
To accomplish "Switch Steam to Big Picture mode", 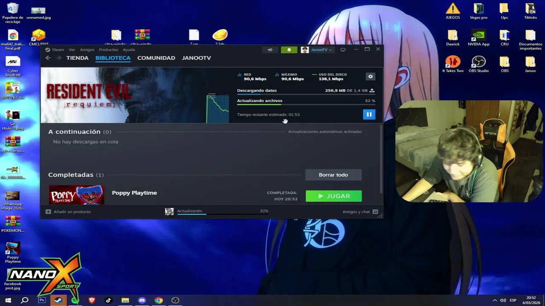I will [x=343, y=50].
